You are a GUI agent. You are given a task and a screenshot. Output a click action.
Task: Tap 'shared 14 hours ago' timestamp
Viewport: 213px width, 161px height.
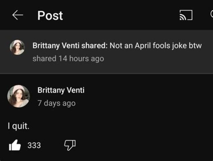[68, 58]
